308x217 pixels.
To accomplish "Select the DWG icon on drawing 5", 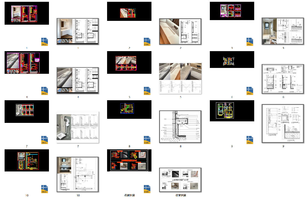I will click(x=147, y=91).
